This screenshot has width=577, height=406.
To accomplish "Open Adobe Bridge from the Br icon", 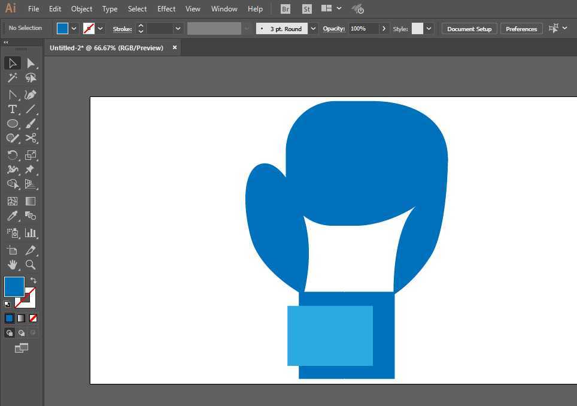I will pyautogui.click(x=286, y=9).
